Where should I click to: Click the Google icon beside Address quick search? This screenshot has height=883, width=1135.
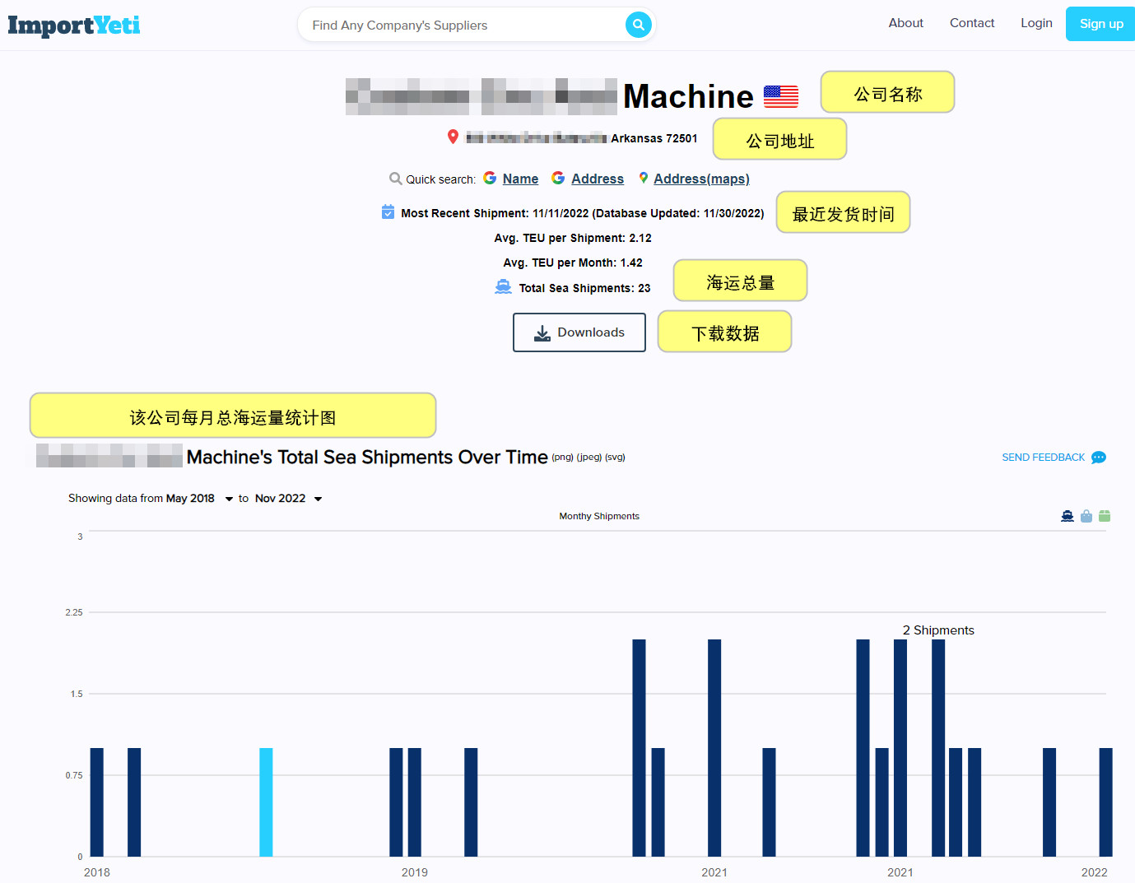[x=558, y=178]
